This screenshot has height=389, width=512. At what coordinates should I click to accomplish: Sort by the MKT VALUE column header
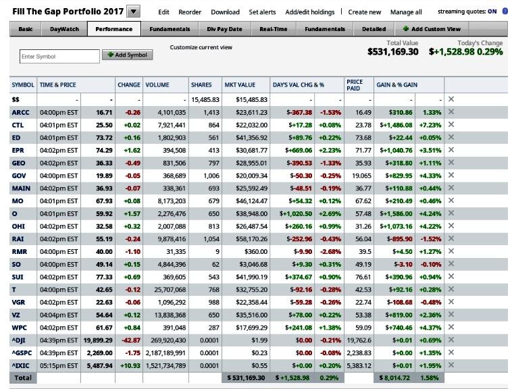[240, 85]
